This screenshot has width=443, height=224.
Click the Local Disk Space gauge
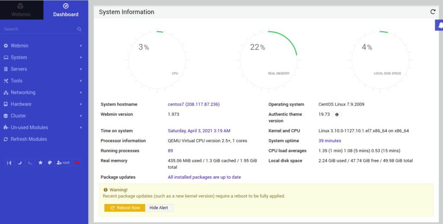click(x=380, y=60)
